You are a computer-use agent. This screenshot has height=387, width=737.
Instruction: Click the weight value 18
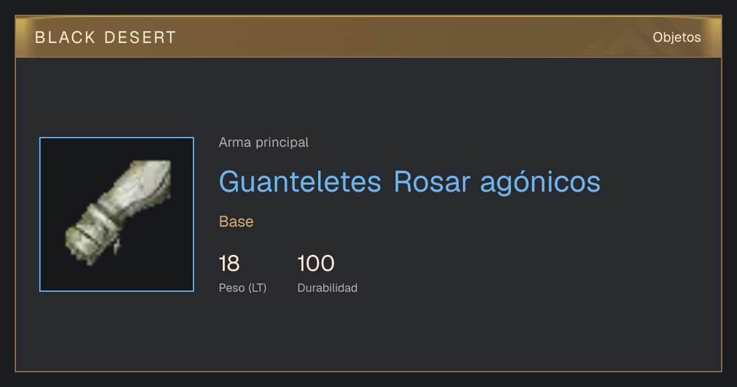pos(229,264)
